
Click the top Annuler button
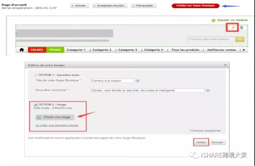pyautogui.click(x=79, y=6)
